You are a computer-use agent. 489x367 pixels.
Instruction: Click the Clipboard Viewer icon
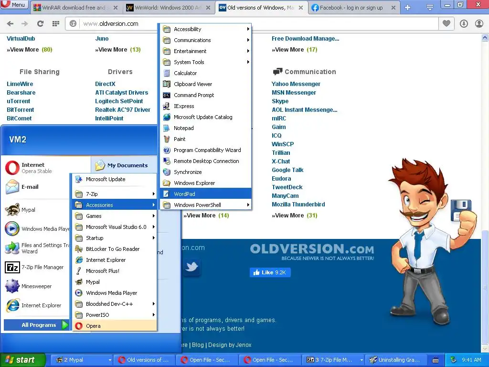pyautogui.click(x=167, y=84)
